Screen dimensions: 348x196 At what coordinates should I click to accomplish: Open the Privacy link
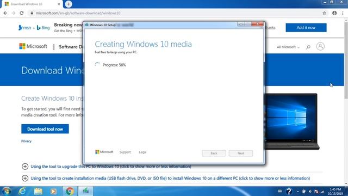pos(26,141)
